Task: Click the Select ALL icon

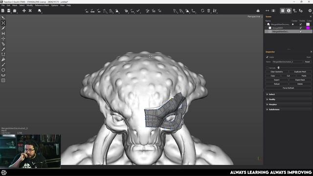Action: 87,11
